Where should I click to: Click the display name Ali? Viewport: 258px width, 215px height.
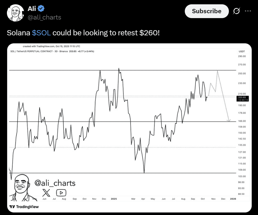pyautogui.click(x=32, y=9)
